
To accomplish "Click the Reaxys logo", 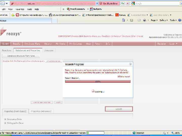I will point(11,32).
